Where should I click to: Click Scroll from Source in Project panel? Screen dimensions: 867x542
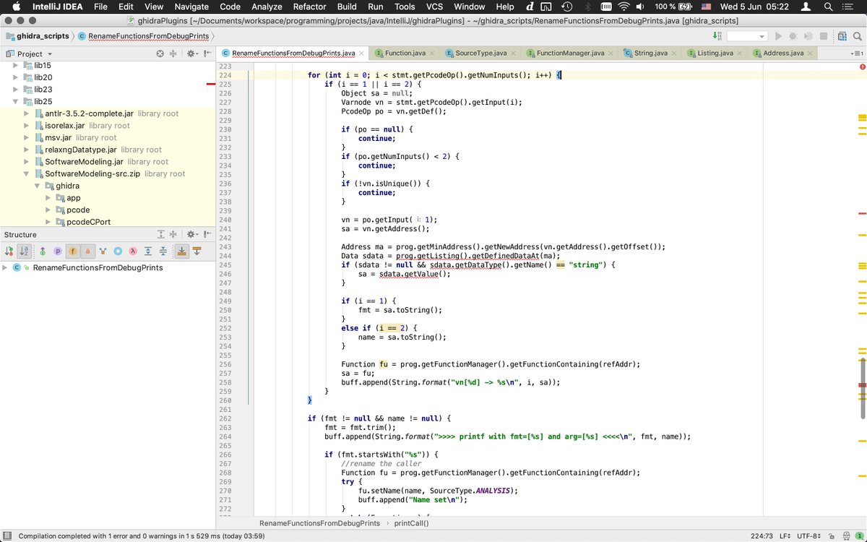click(x=160, y=53)
